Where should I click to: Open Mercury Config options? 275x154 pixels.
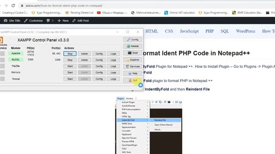pyautogui.click(x=99, y=72)
